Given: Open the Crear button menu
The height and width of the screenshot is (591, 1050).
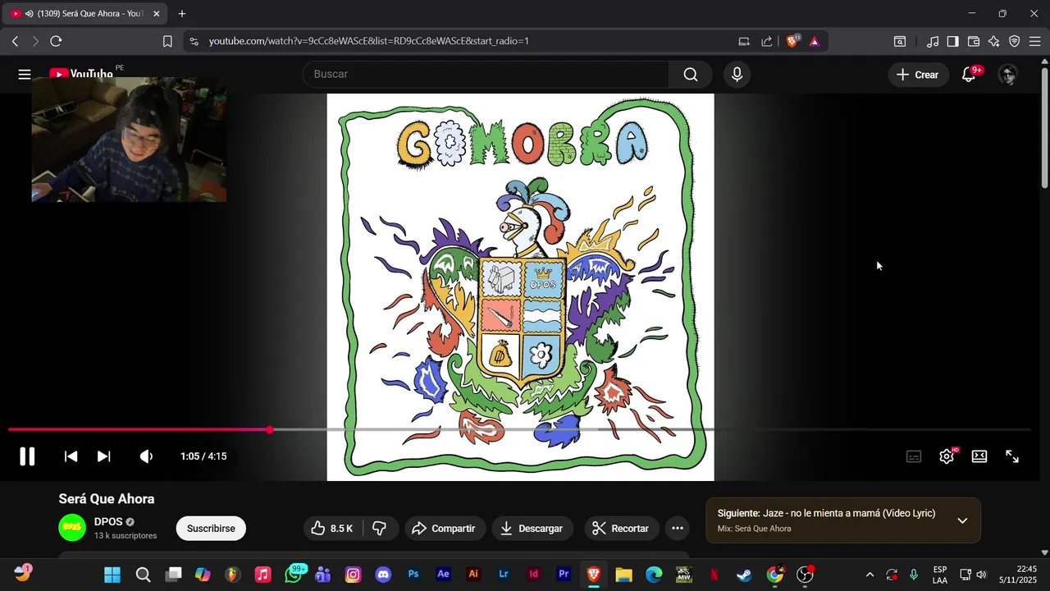Looking at the screenshot, I should click(x=917, y=75).
